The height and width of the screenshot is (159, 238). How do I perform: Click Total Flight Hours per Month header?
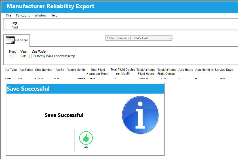click(98, 72)
